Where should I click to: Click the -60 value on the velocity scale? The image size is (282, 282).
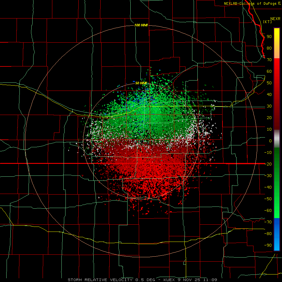[268, 211]
